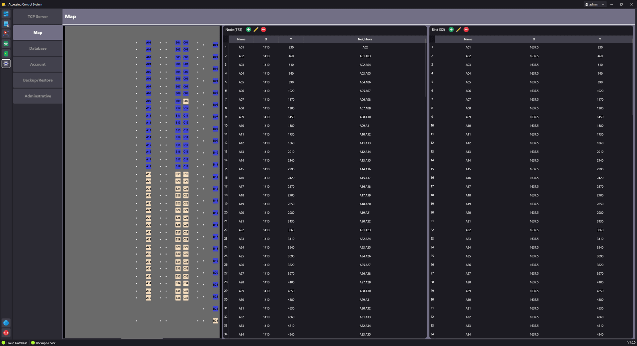This screenshot has height=346, width=637.
Task: Open the Database tab
Action: coord(38,48)
